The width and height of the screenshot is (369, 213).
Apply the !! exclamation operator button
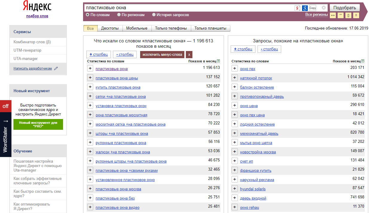click(356, 15)
